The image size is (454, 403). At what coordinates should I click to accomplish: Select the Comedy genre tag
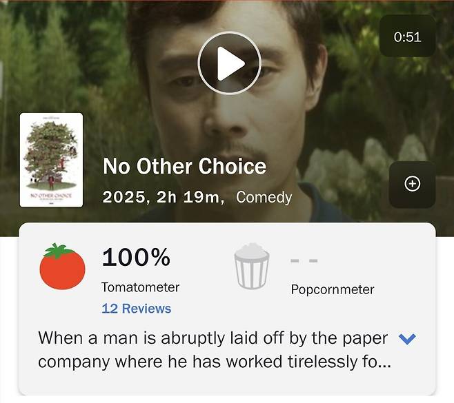(264, 198)
